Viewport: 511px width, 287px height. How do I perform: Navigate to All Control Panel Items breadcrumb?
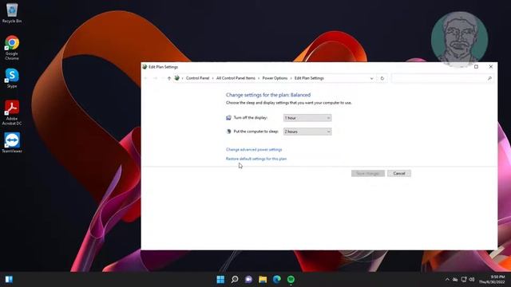pos(236,78)
